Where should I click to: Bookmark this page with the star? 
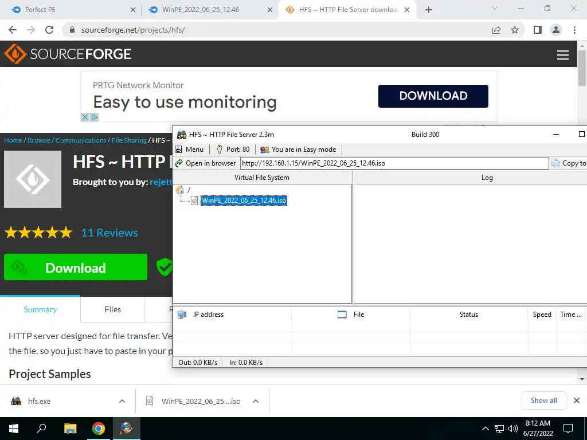point(515,30)
